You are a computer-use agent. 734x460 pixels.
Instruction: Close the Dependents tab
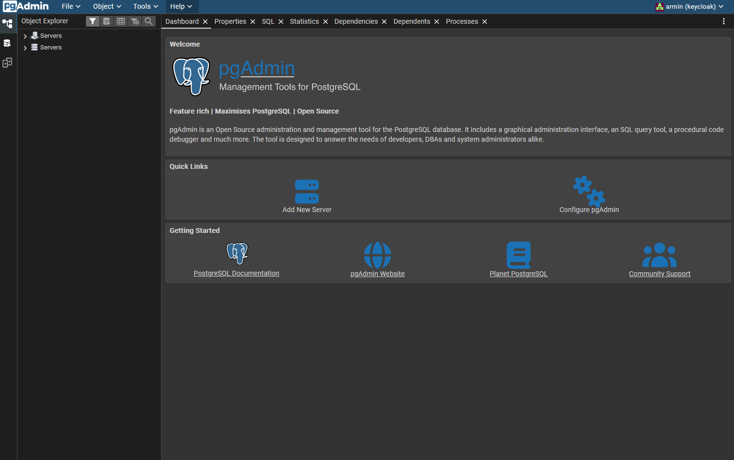(x=437, y=22)
